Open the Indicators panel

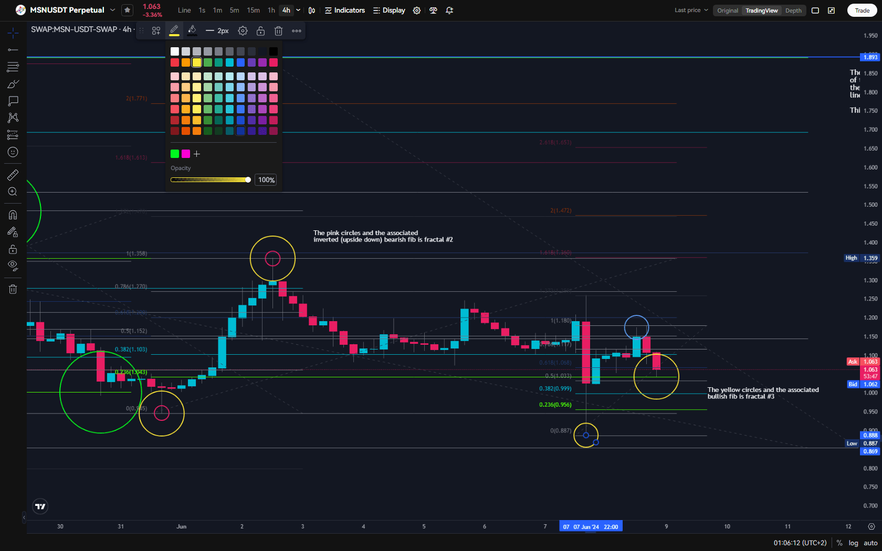click(x=345, y=10)
